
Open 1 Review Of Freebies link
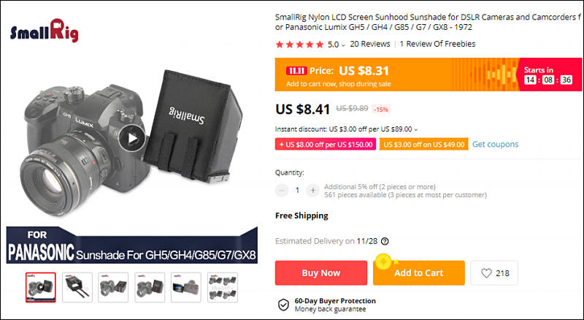point(437,44)
